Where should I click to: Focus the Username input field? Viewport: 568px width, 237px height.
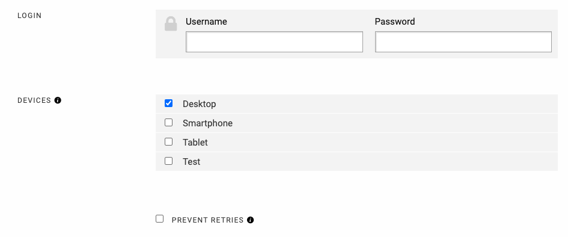[274, 42]
